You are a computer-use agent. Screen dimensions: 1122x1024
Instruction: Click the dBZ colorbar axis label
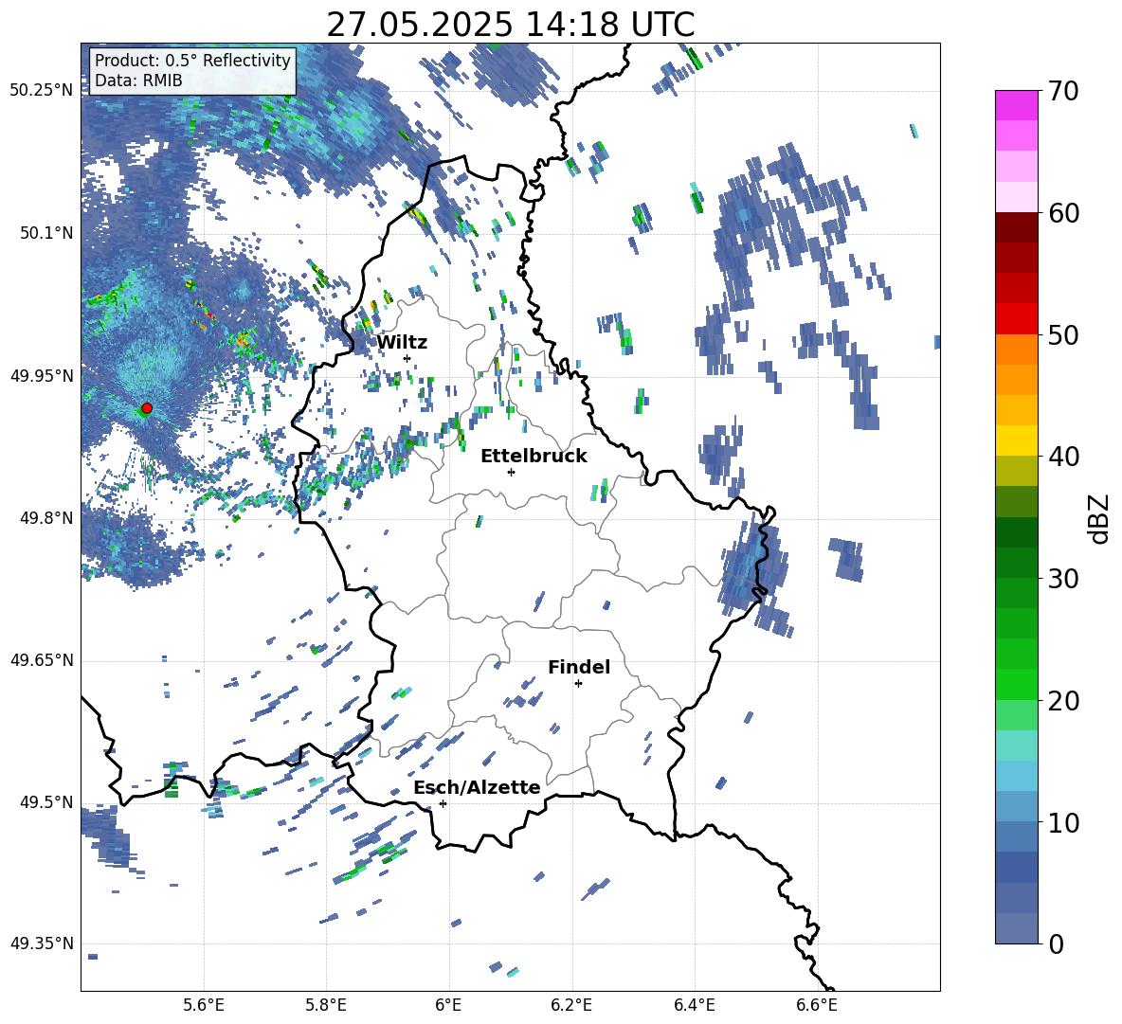pos(1099,518)
